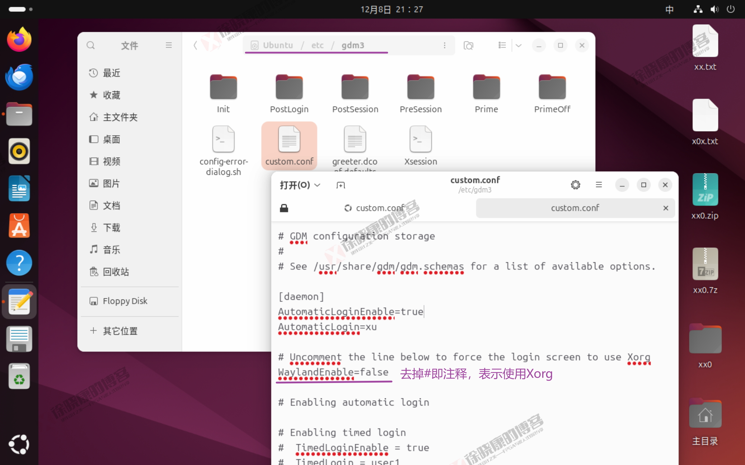745x465 pixels.
Task: Switch Files to list view
Action: pyautogui.click(x=502, y=45)
